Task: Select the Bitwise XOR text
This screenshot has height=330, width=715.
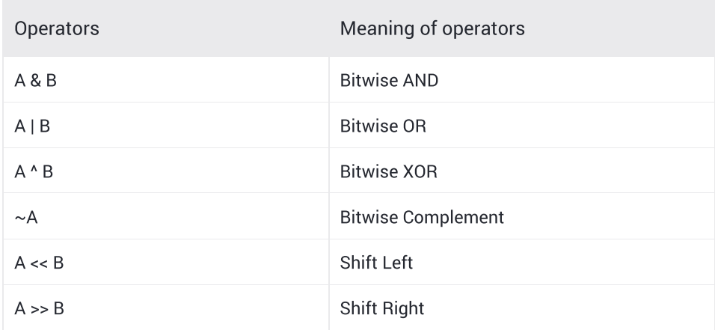Action: [388, 171]
